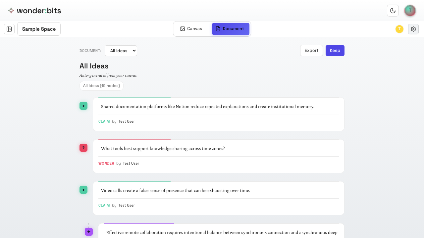
Task: Click Test User link on the WONDER card
Action: [131, 163]
